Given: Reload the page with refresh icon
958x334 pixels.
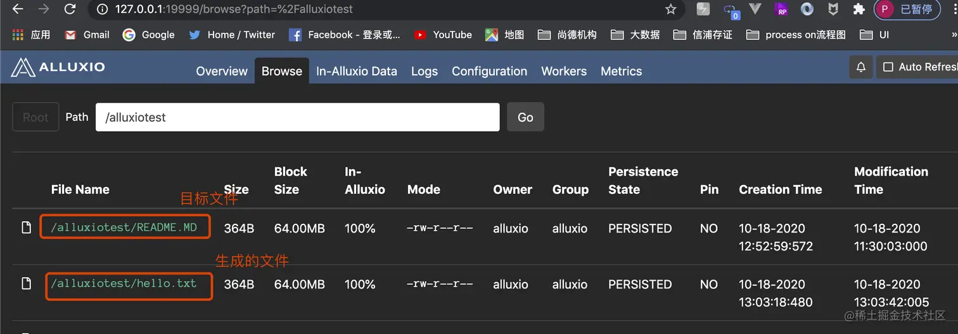Looking at the screenshot, I should [70, 10].
